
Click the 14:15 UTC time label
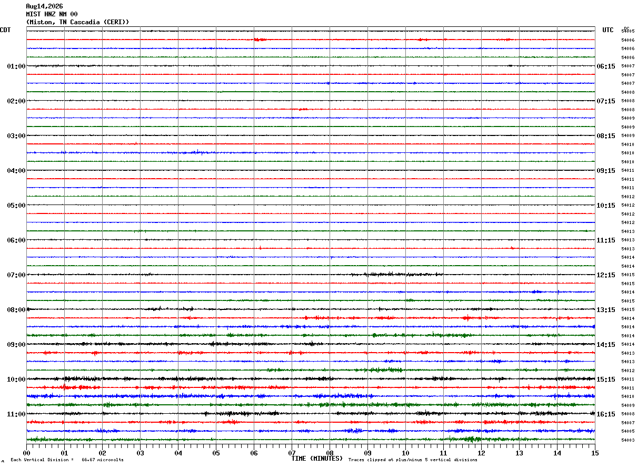click(x=605, y=345)
